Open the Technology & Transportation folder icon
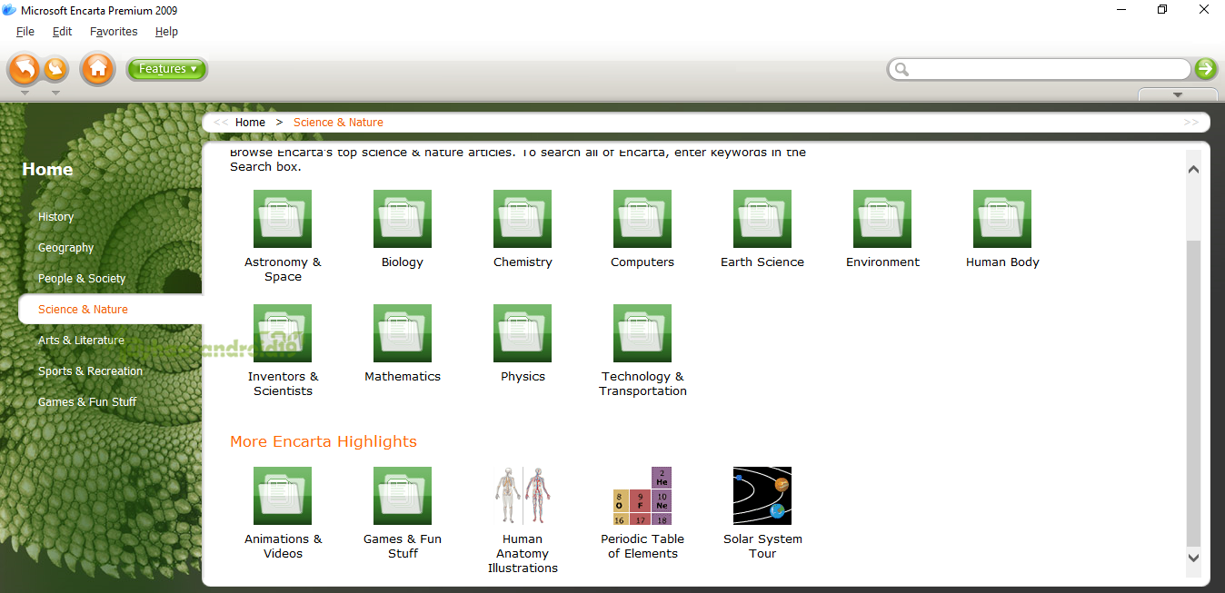Viewport: 1225px width, 593px height. [x=642, y=333]
